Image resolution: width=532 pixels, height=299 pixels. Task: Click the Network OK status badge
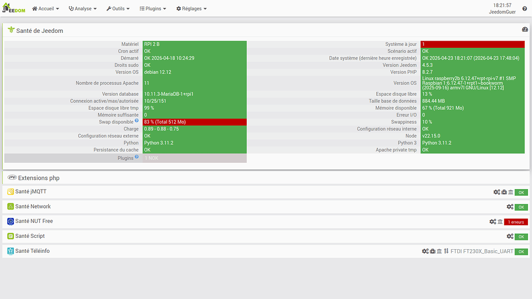click(x=521, y=207)
